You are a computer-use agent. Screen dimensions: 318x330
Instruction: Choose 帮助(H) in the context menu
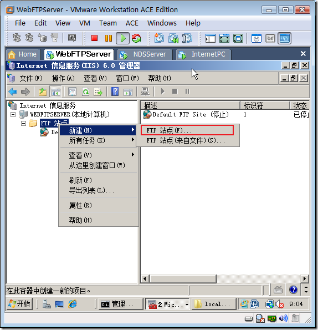(x=99, y=220)
